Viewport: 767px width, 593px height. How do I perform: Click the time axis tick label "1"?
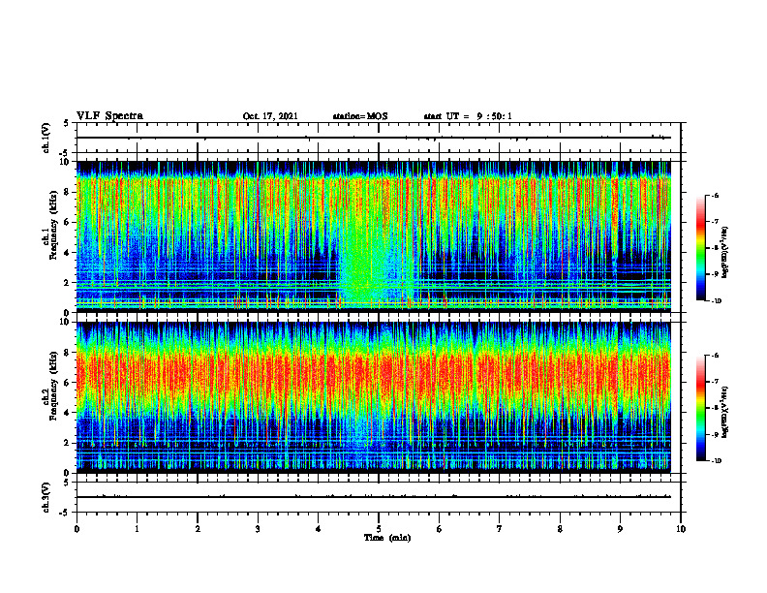click(x=137, y=529)
